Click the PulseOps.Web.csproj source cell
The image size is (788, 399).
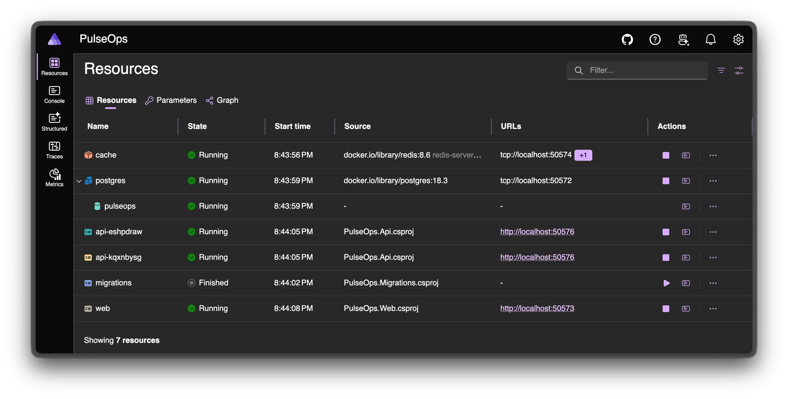pyautogui.click(x=381, y=308)
